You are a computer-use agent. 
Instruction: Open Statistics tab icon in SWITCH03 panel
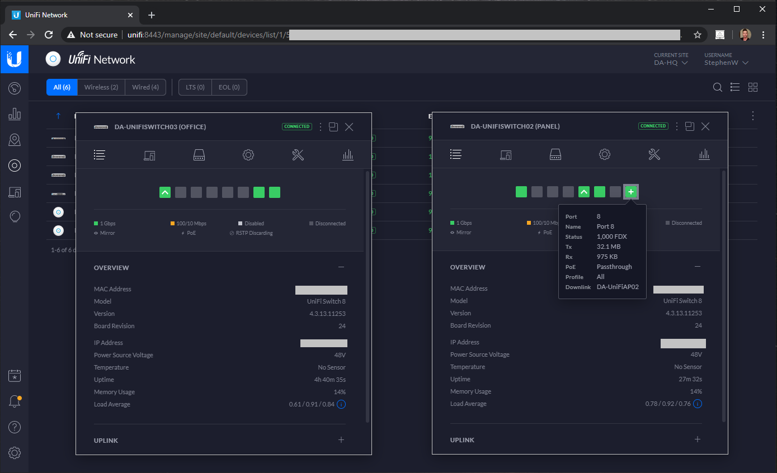point(348,155)
